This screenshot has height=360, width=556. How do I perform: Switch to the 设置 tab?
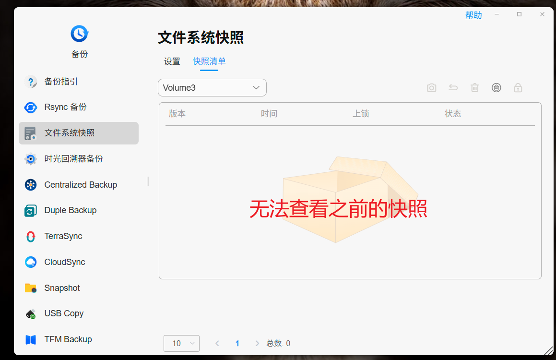pyautogui.click(x=172, y=61)
